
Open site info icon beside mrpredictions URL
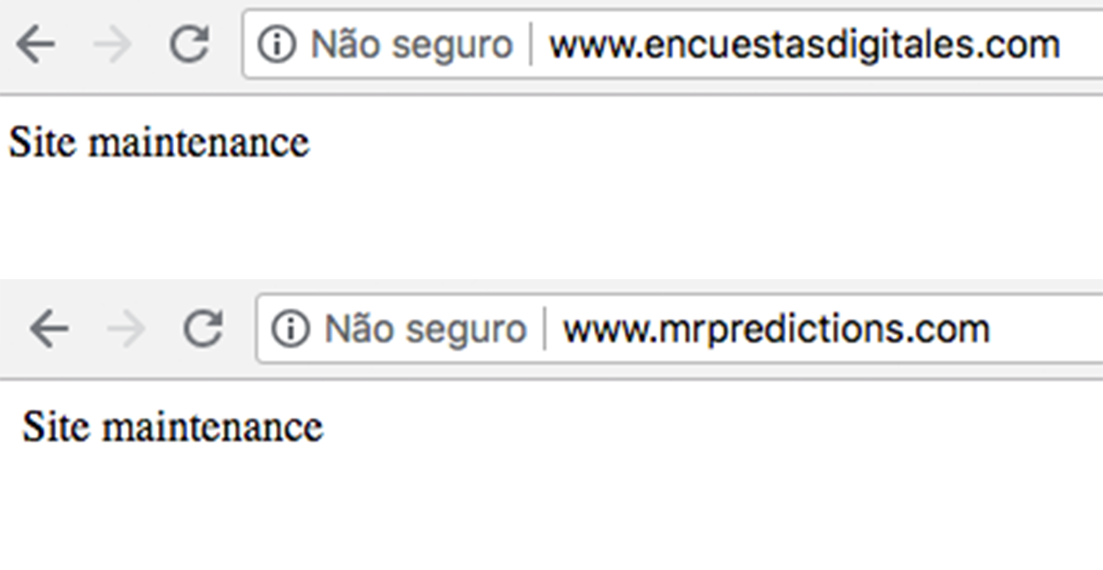pos(290,328)
